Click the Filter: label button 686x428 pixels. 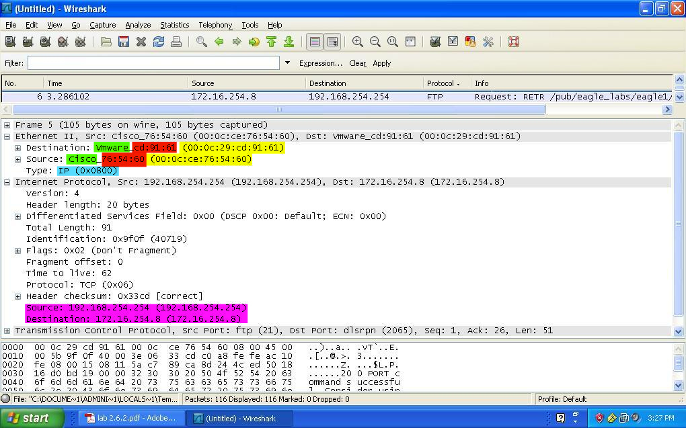point(14,63)
